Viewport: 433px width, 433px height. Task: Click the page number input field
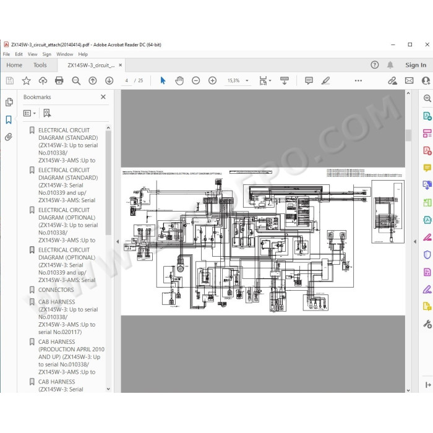pyautogui.click(x=126, y=80)
